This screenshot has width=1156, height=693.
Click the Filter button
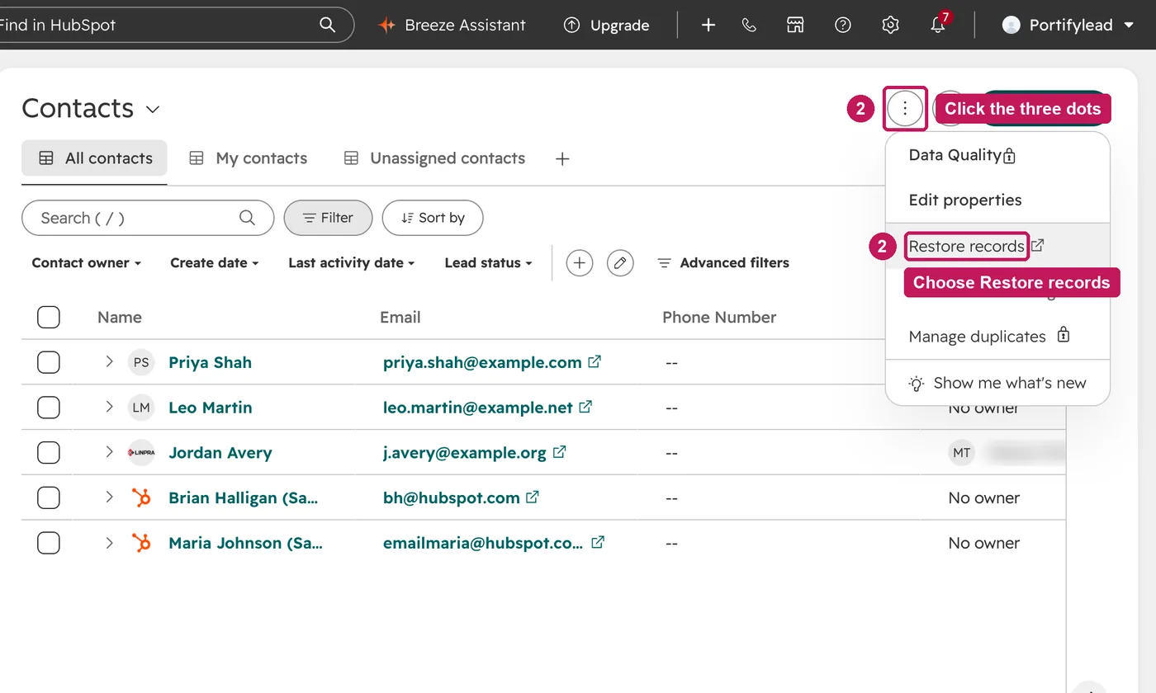(x=328, y=218)
